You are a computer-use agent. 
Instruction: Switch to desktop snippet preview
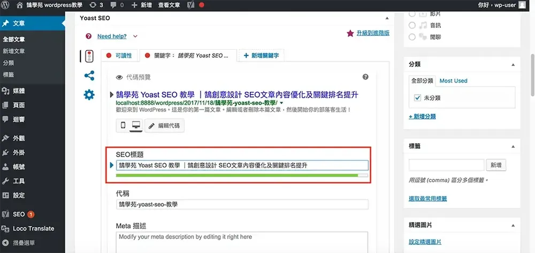[136, 125]
